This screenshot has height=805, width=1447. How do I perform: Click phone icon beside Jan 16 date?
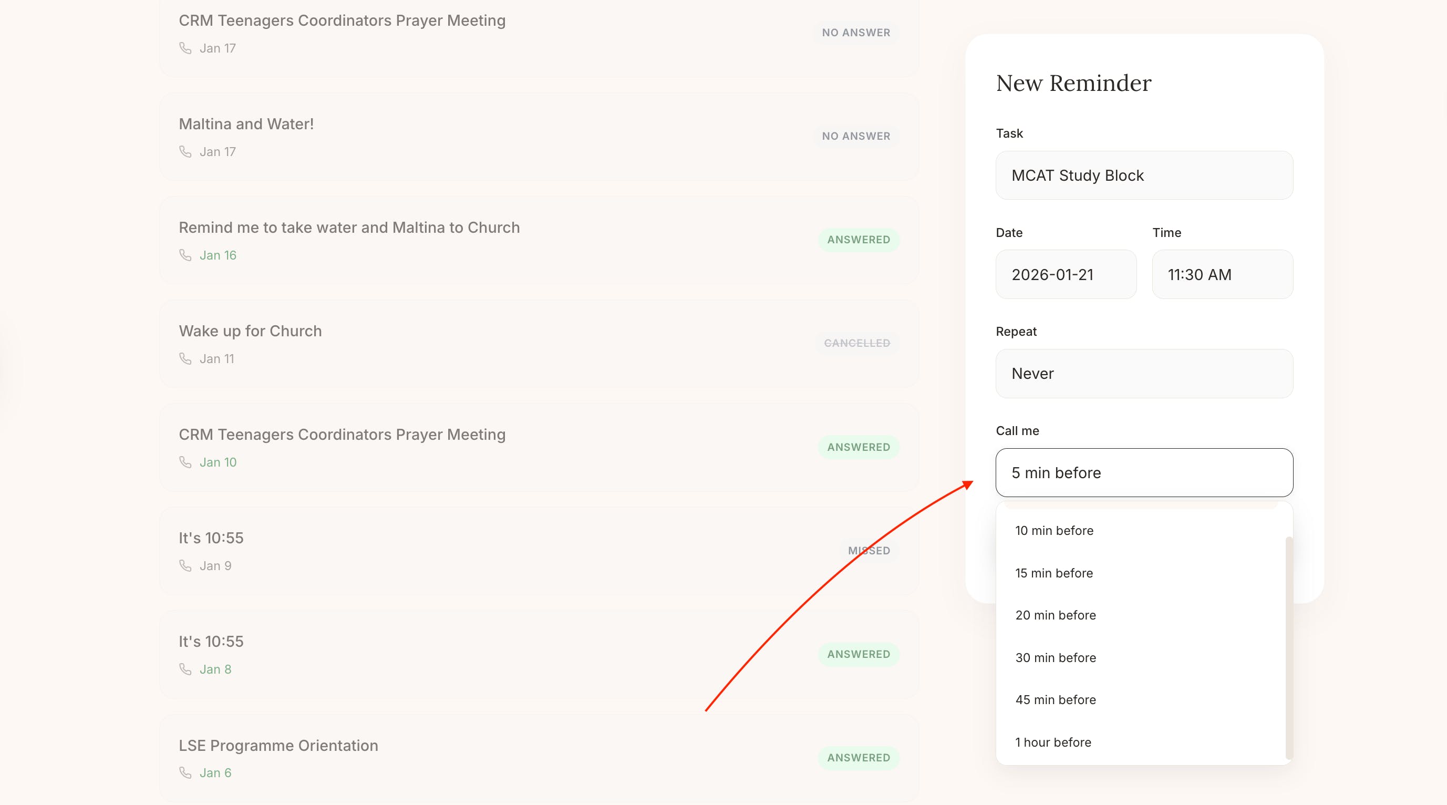click(x=185, y=255)
